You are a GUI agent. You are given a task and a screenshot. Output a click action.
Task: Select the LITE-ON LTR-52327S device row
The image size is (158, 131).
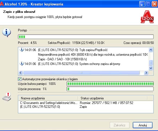86,107
